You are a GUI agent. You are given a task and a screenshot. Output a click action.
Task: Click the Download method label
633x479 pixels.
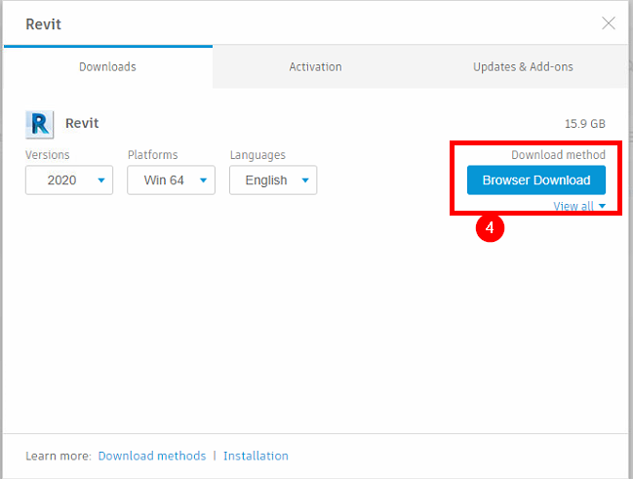point(558,155)
